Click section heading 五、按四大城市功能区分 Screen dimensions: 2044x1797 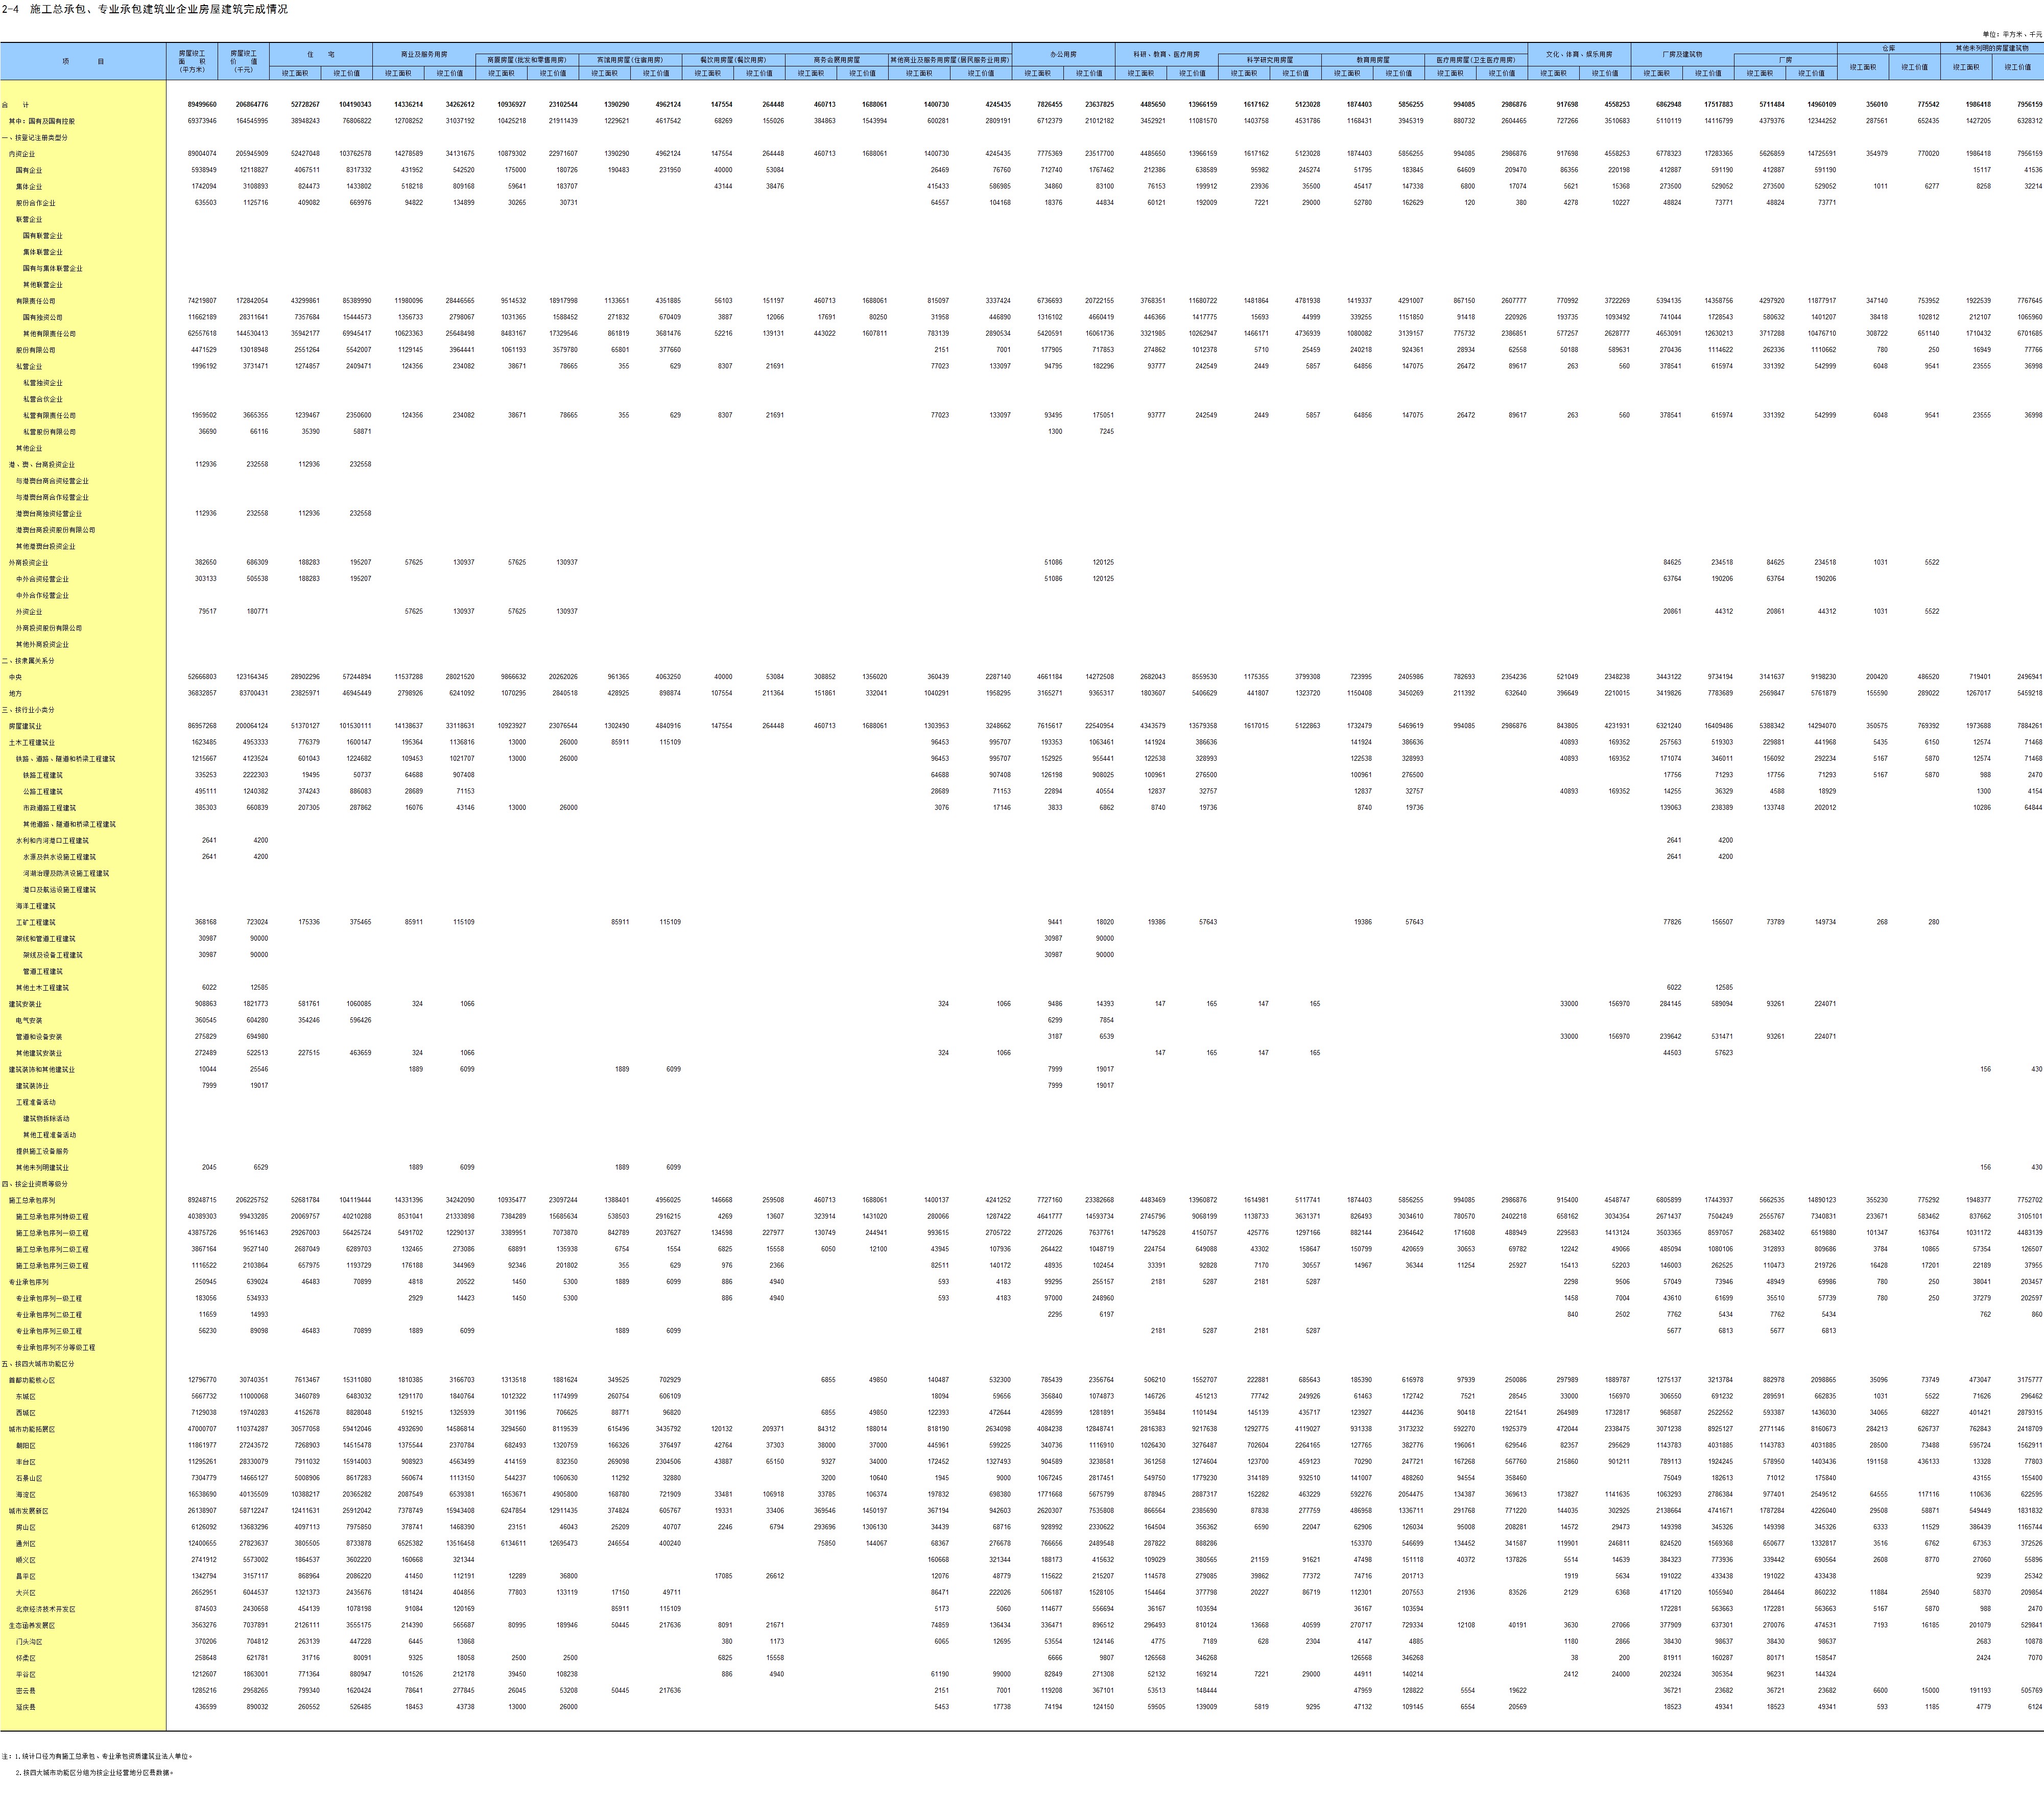point(38,1364)
